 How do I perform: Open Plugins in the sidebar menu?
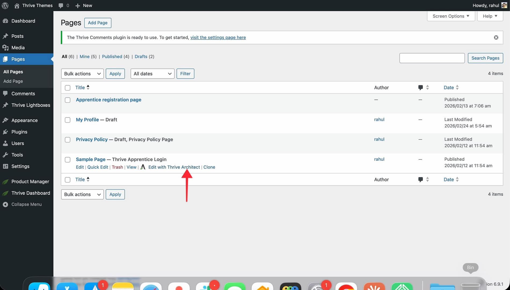[x=19, y=132]
